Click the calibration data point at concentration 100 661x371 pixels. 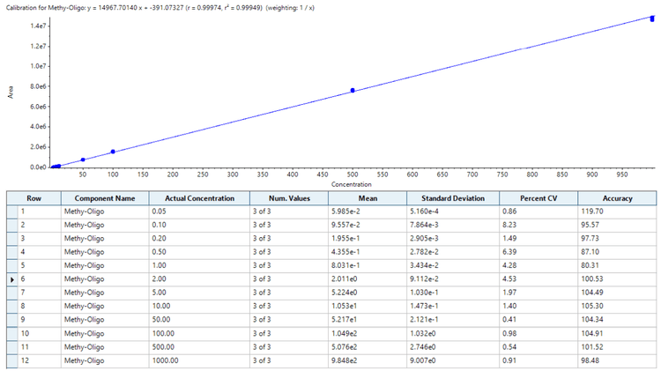[x=113, y=152]
